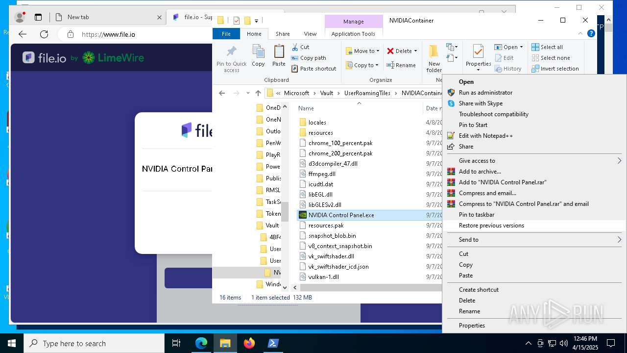The width and height of the screenshot is (627, 353).
Task: Click Copy path in ribbon
Action: point(309,58)
